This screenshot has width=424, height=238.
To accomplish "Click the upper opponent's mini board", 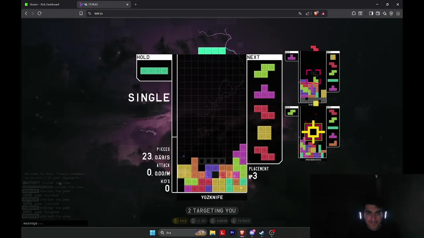I will [x=313, y=77].
